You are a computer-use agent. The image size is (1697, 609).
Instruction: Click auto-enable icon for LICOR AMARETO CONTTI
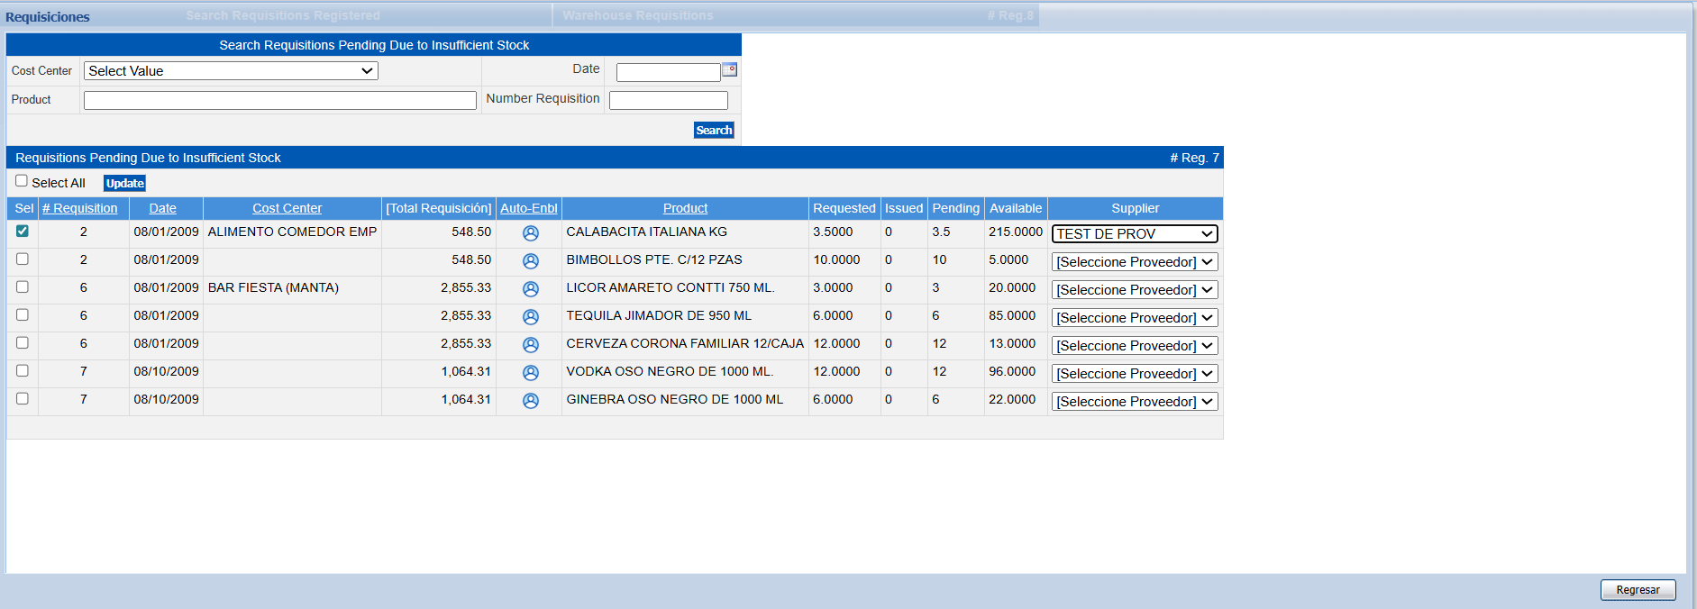pos(531,289)
